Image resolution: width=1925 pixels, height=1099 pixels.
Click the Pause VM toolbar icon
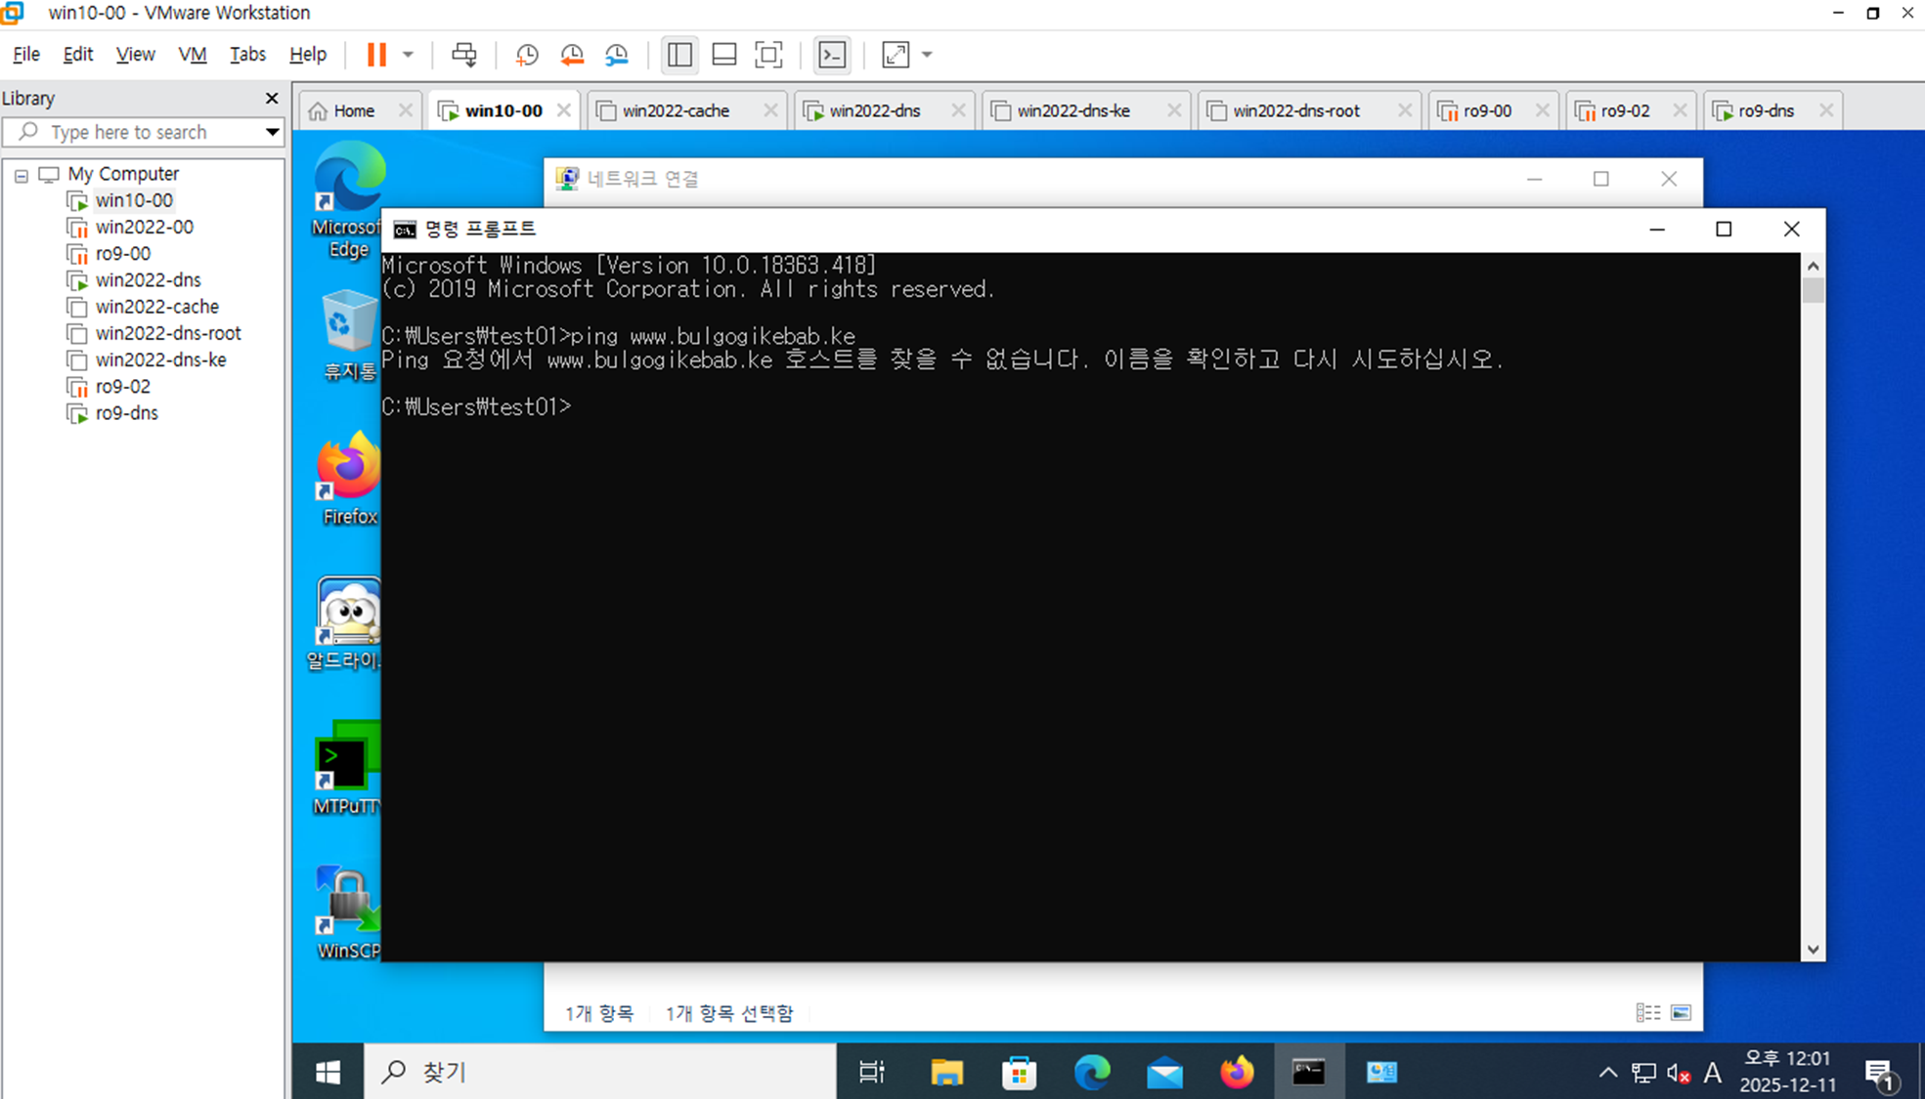[x=376, y=55]
